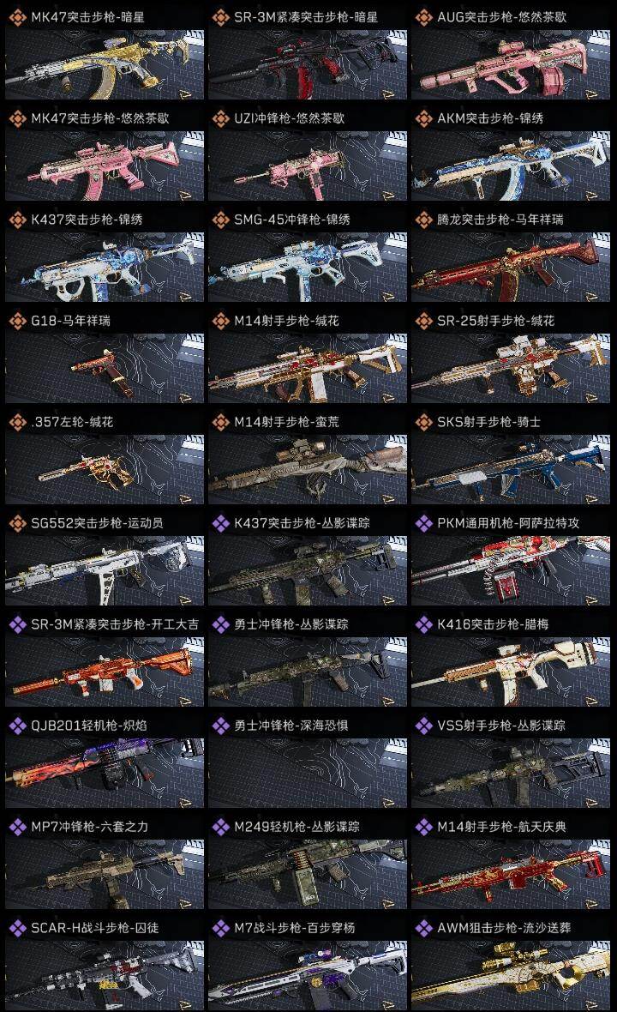
Task: Click orange icon next to SKS射手步枪-骑士
Action: point(423,422)
